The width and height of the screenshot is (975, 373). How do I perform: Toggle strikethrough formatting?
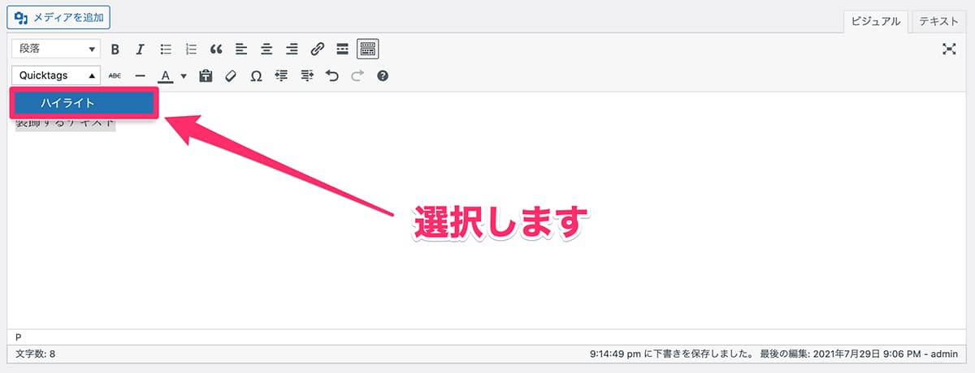[x=115, y=76]
